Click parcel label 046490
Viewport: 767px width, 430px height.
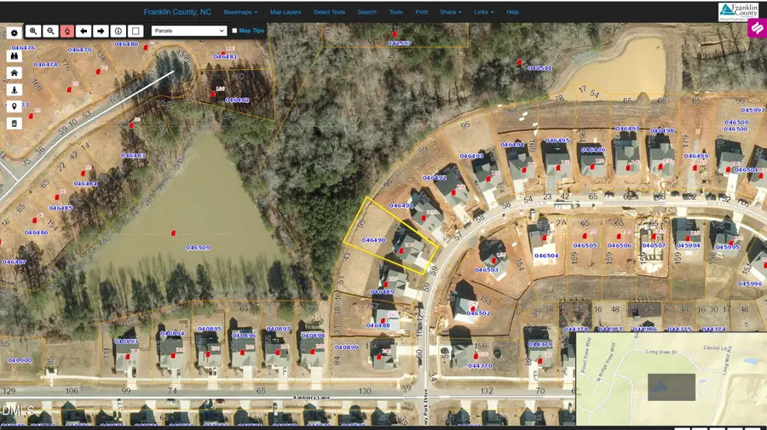[373, 240]
